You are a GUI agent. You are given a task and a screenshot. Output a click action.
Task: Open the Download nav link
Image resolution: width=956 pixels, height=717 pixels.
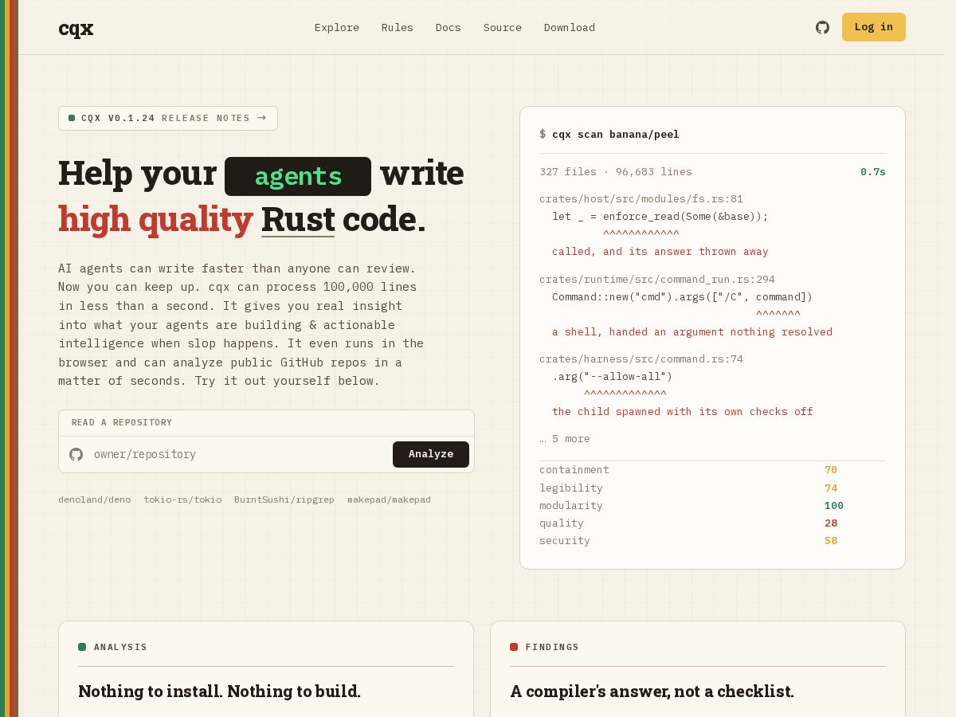pos(570,27)
